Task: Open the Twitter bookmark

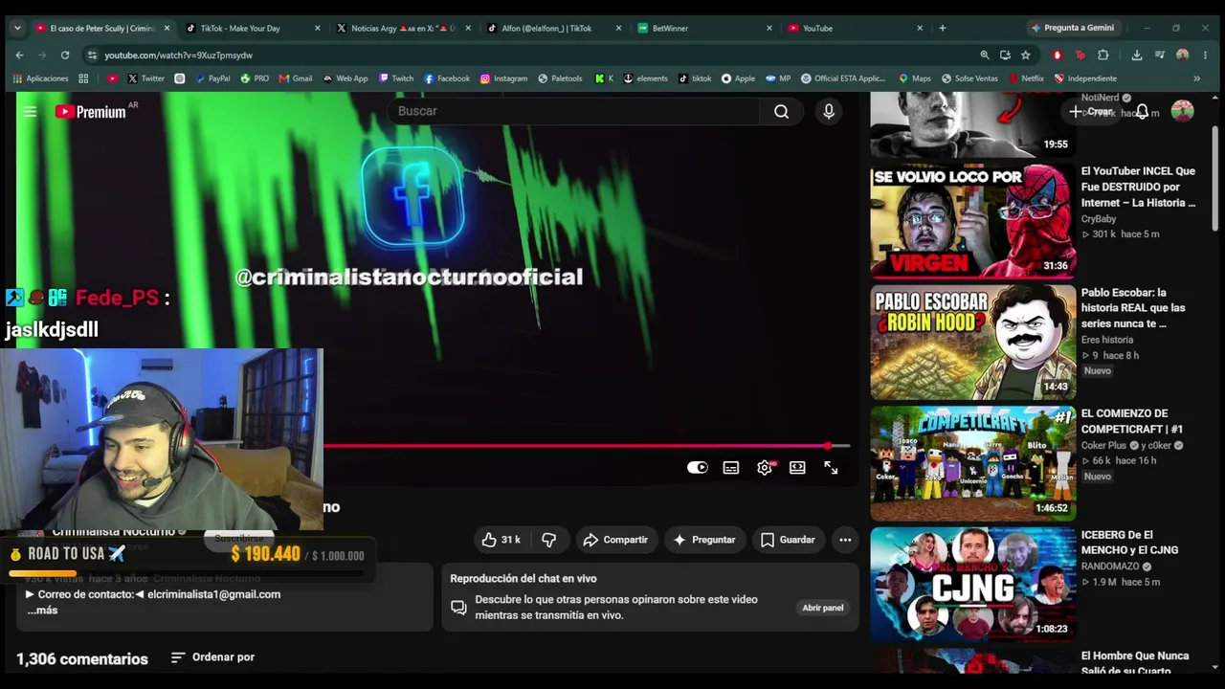Action: 146,78
